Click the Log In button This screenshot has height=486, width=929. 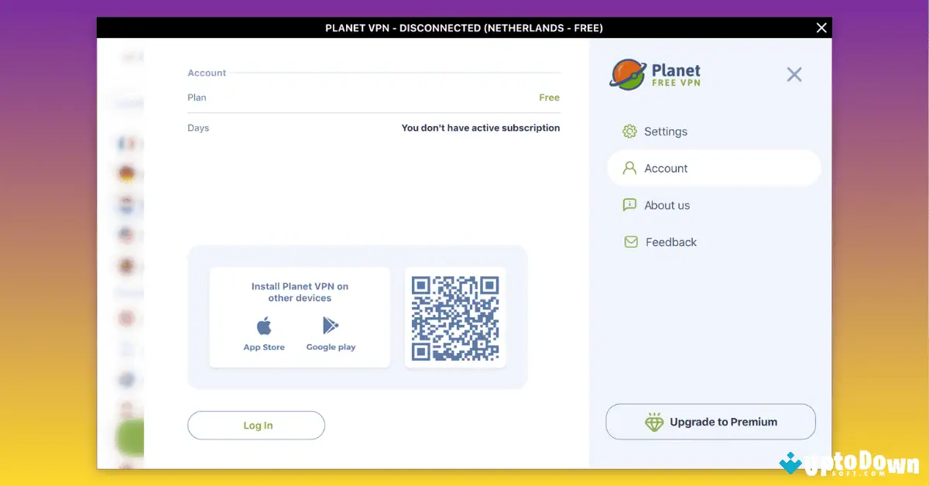coord(255,425)
